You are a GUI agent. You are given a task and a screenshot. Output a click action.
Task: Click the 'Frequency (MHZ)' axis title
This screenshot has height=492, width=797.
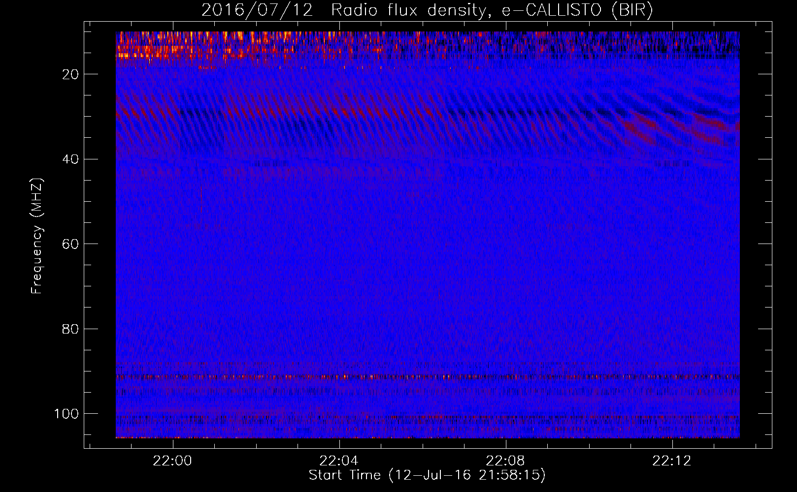point(37,236)
